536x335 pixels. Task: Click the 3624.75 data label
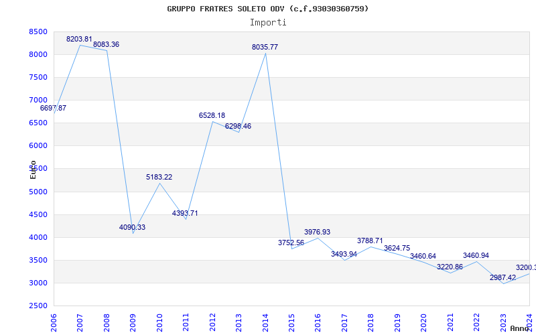pyautogui.click(x=397, y=248)
